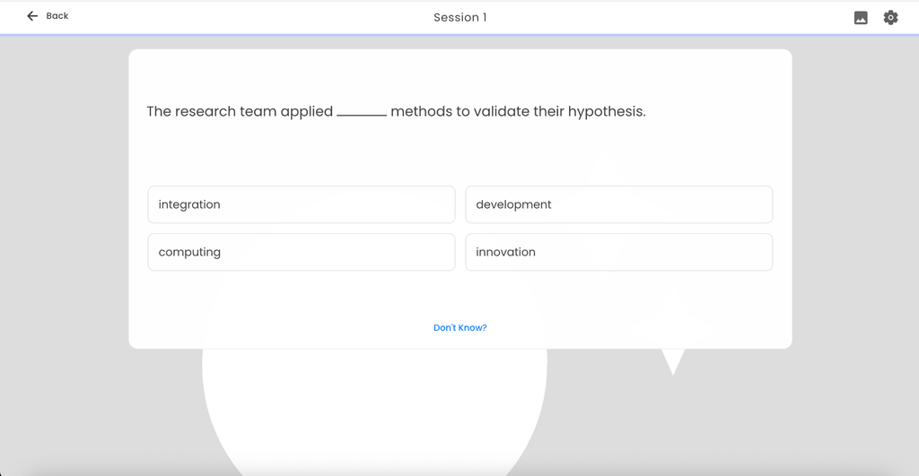
Task: Click the question sentence text
Action: 396,111
